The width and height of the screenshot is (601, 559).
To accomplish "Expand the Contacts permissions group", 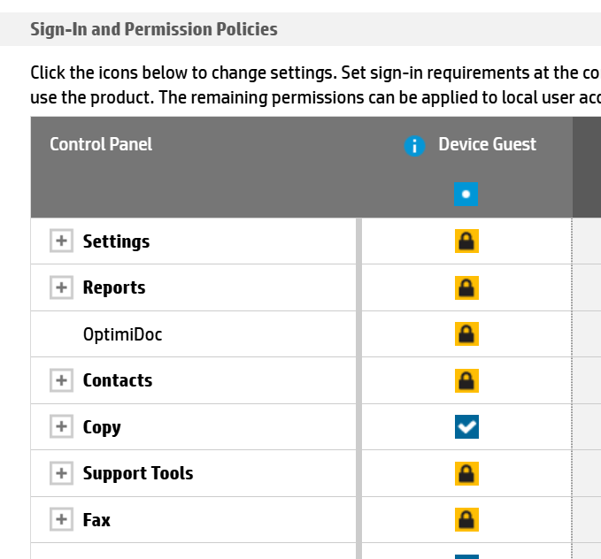I will (61, 380).
